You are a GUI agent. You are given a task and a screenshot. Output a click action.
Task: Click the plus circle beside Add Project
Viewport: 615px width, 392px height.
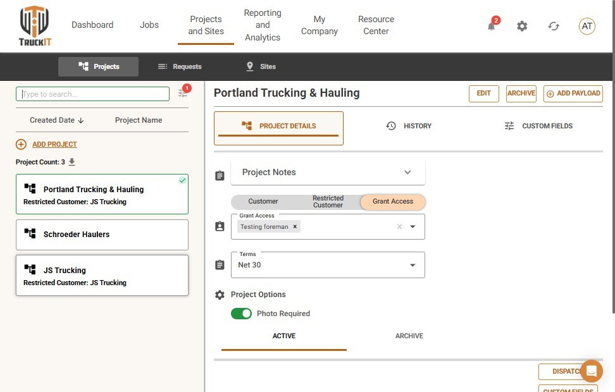(x=21, y=144)
